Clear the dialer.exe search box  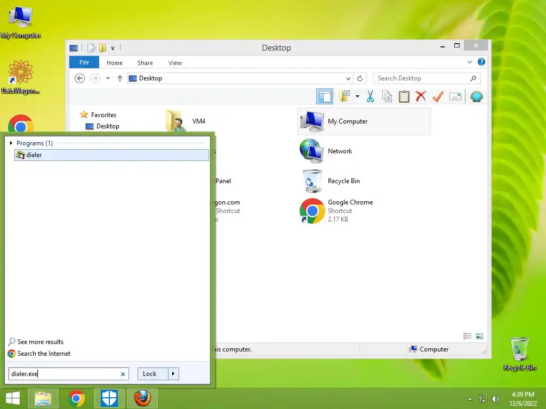123,374
